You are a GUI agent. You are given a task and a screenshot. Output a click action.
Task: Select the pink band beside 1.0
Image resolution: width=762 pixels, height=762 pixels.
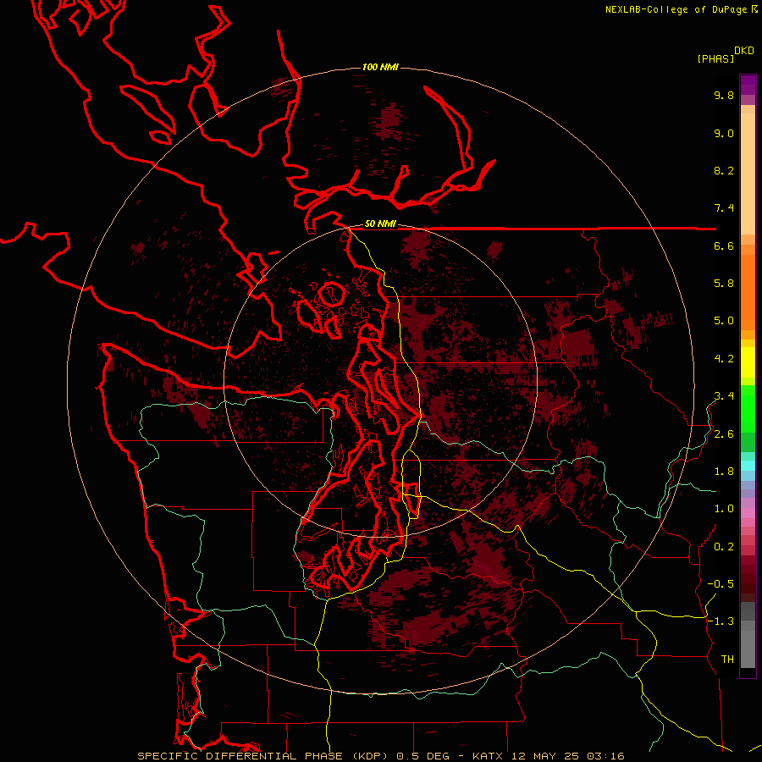(x=748, y=512)
